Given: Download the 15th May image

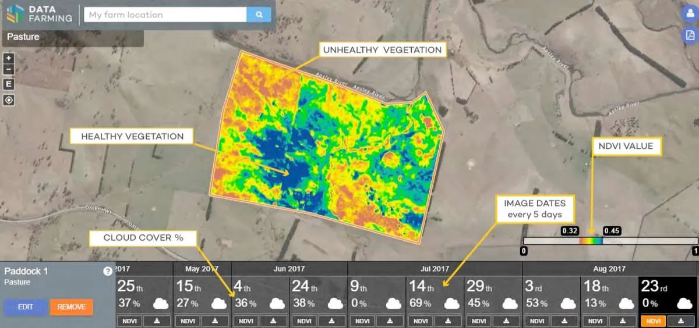Looking at the screenshot, I should [x=215, y=321].
